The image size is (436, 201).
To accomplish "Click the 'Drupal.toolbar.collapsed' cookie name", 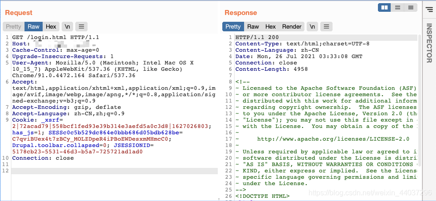I will 56,145.
